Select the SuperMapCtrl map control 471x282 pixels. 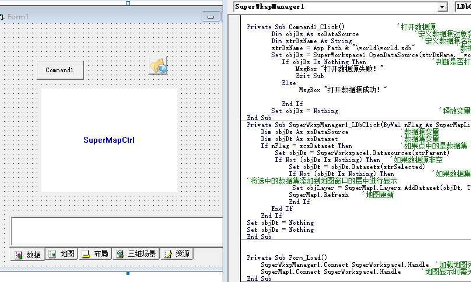pos(109,140)
